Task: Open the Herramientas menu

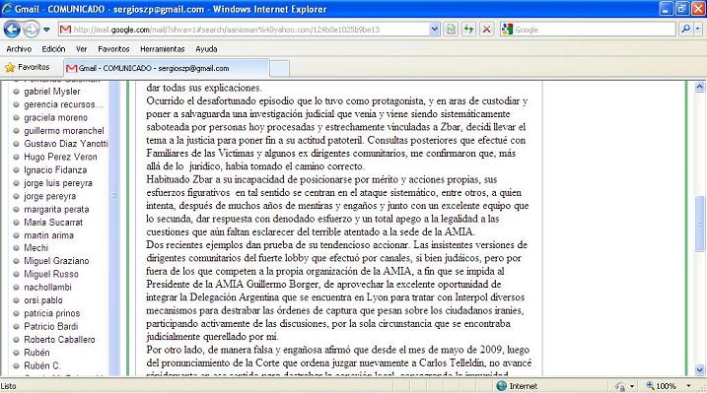Action: [163, 49]
